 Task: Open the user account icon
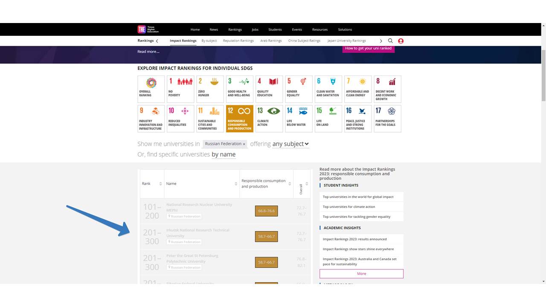tap(401, 41)
